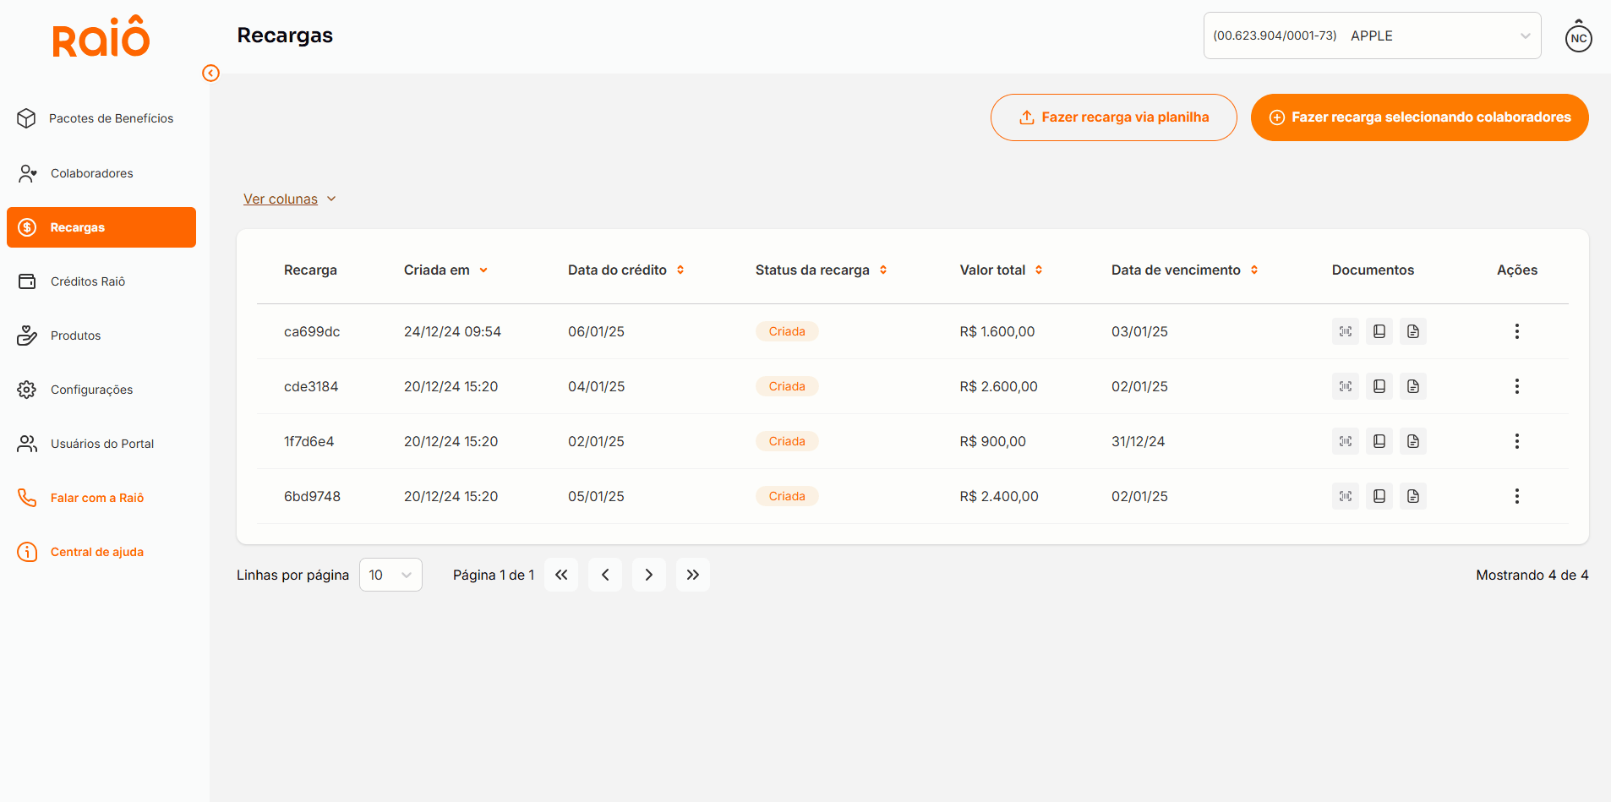Click Fazer recarga selecionando colaboradores button
Screen dimensions: 1611x802
[x=1419, y=117]
